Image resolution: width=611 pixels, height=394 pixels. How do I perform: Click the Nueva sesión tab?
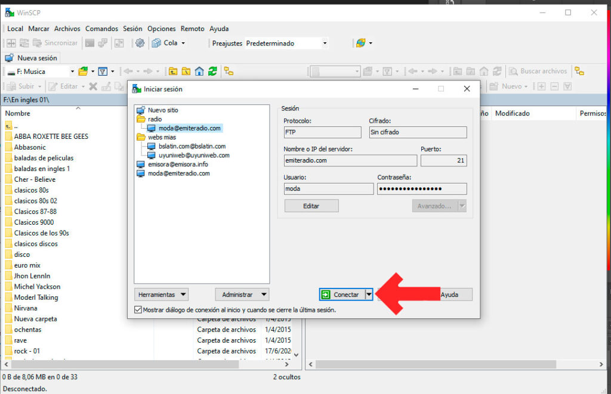click(x=31, y=58)
